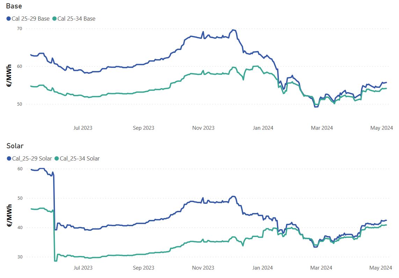This screenshot has height=278, width=399.
Task: Click Jul 2023 on the Base chart axis
Action: pyautogui.click(x=83, y=128)
